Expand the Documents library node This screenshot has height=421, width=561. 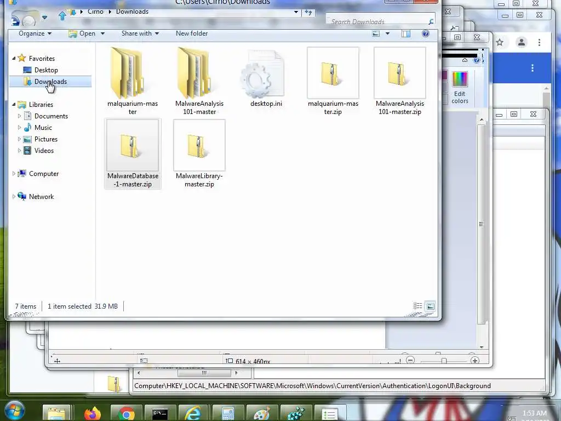[20, 116]
